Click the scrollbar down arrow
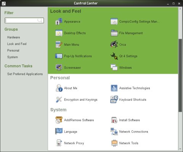 point(180,149)
